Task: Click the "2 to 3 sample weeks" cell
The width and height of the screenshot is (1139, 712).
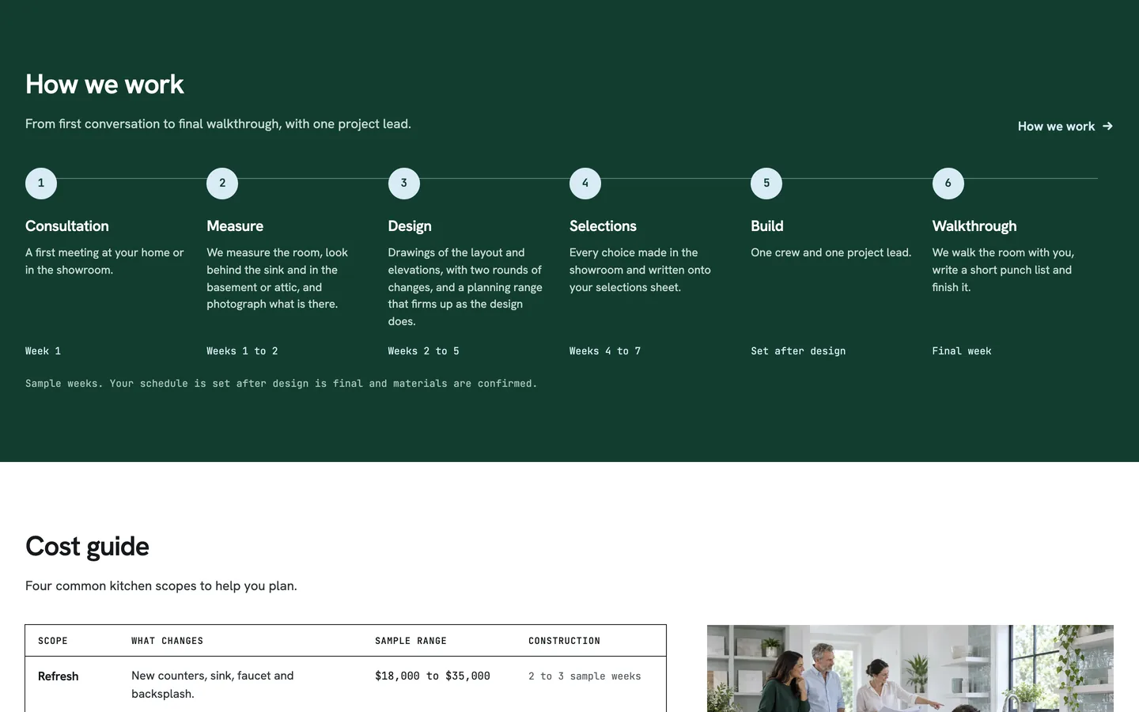Action: [585, 676]
